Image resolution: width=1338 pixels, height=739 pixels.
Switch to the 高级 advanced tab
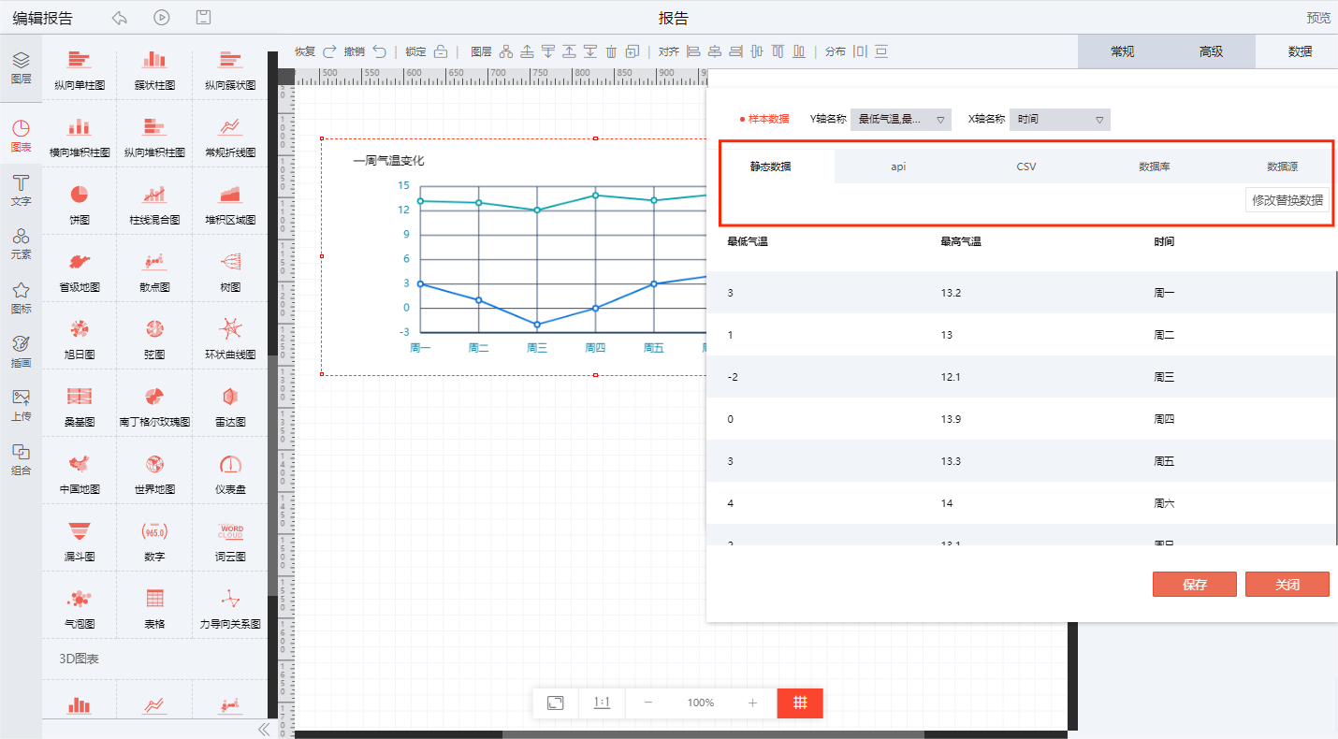point(1211,51)
